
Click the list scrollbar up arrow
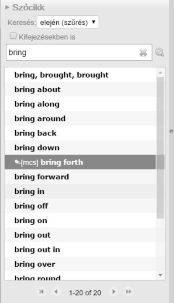point(160,73)
